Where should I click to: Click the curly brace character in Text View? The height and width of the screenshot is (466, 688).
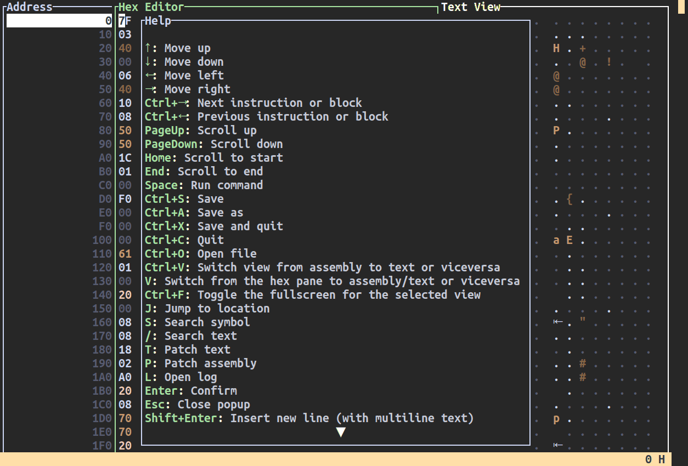coord(569,199)
